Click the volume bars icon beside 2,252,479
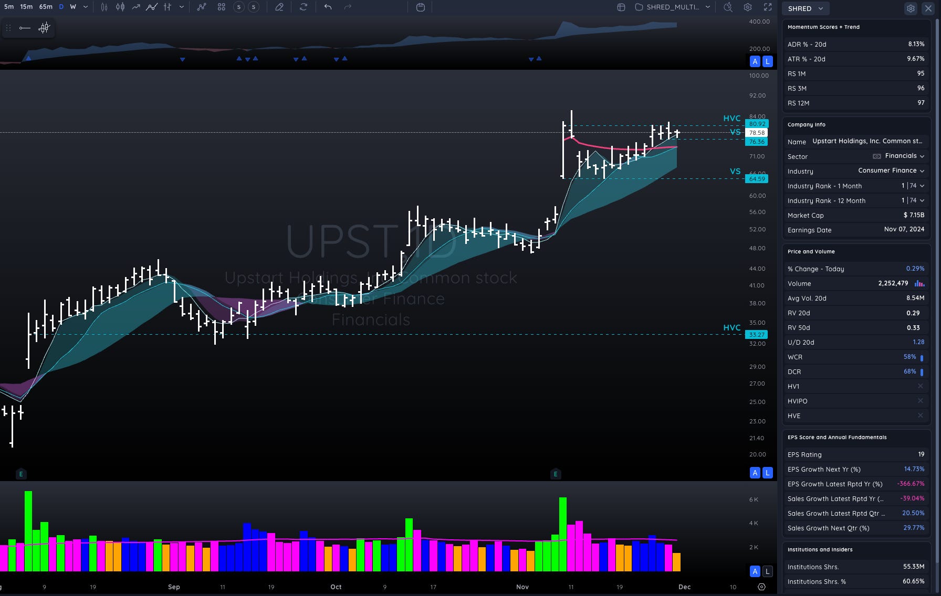941x596 pixels. [x=919, y=283]
